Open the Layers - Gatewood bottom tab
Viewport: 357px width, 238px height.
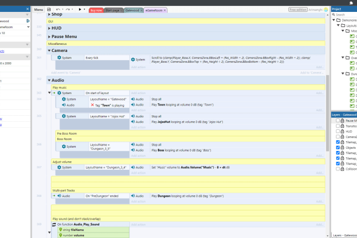coord(344,235)
